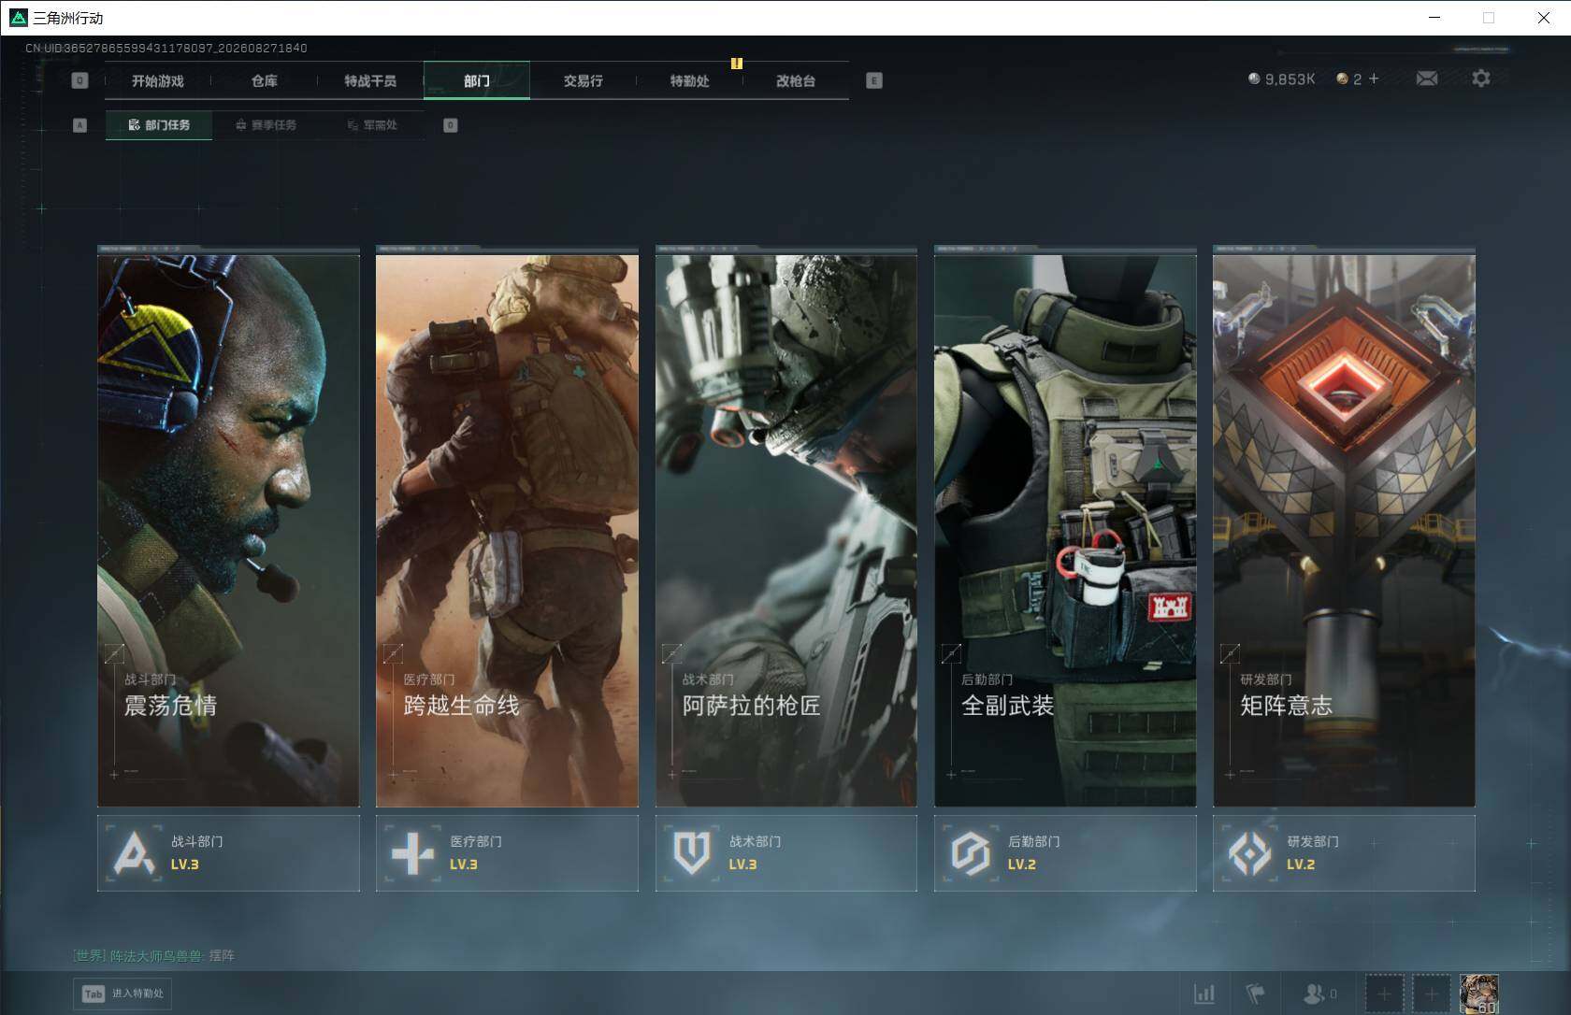Click the world chat message 阵法大师鸟兽兽: 摆阵
The width and height of the screenshot is (1571, 1015).
pyautogui.click(x=154, y=956)
